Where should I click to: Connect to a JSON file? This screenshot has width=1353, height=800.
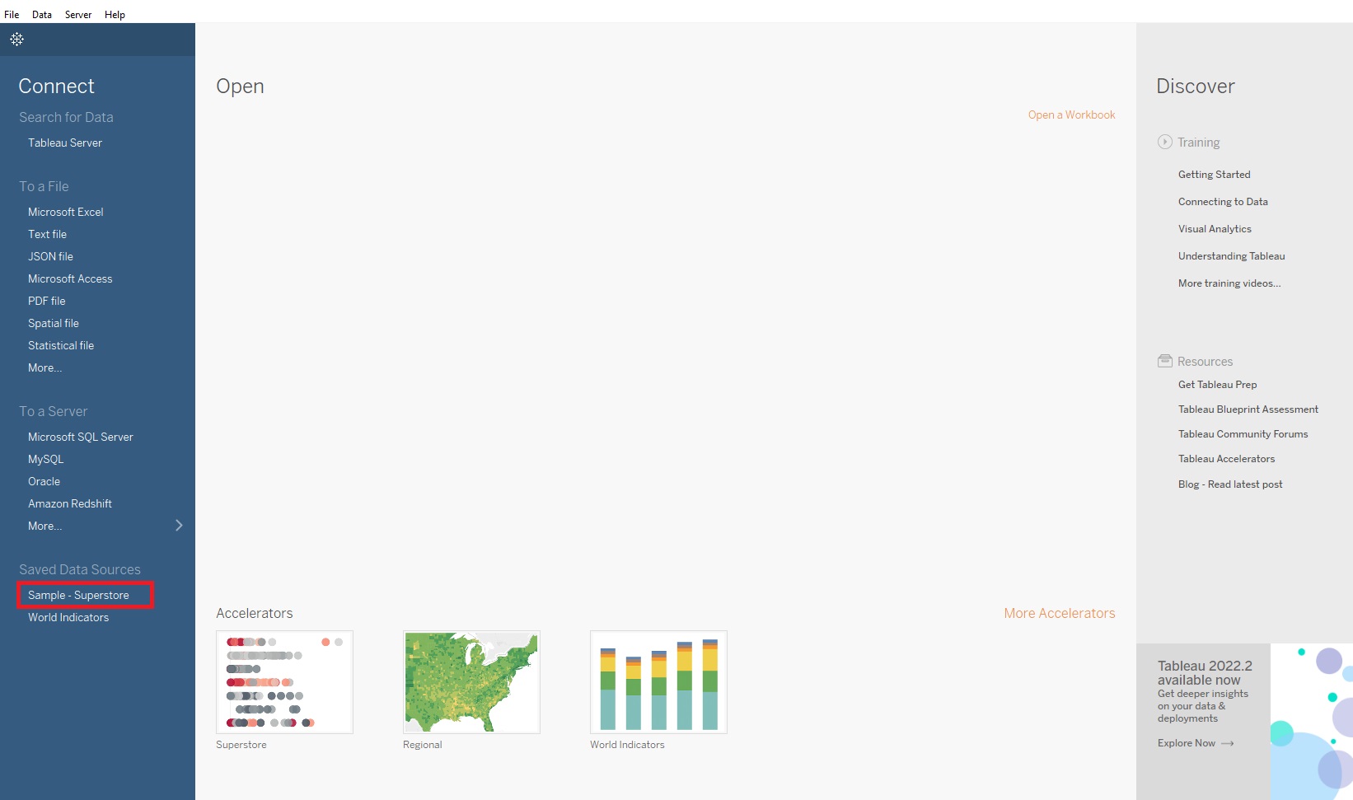click(x=50, y=256)
